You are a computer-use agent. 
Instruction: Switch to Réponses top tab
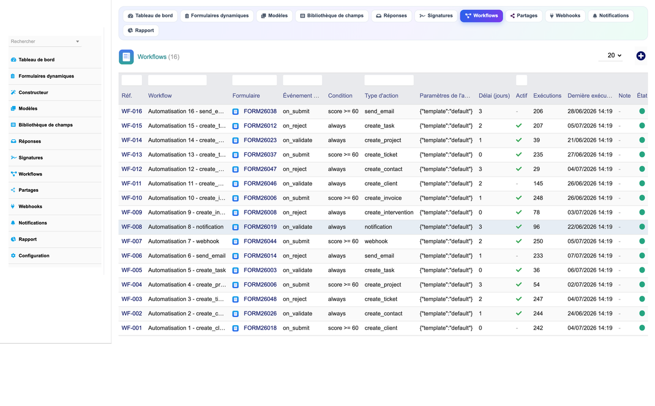391,16
